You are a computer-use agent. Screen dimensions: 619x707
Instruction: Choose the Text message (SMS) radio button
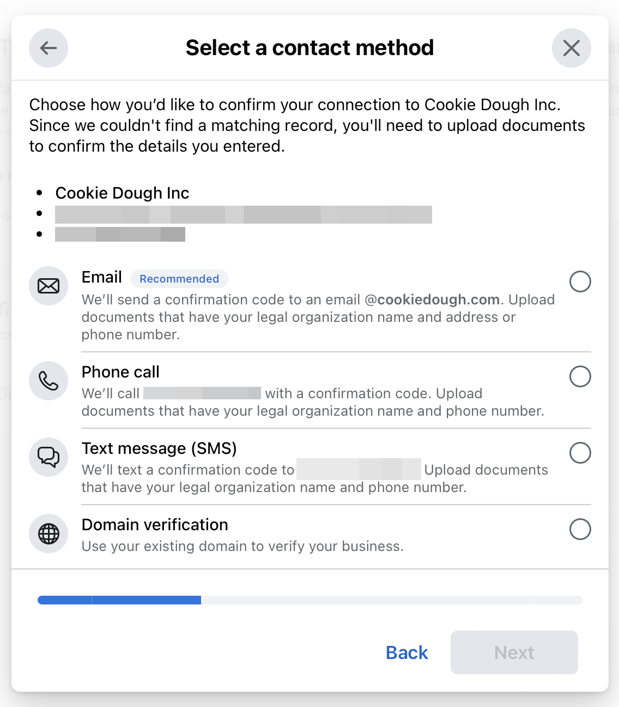coord(580,453)
